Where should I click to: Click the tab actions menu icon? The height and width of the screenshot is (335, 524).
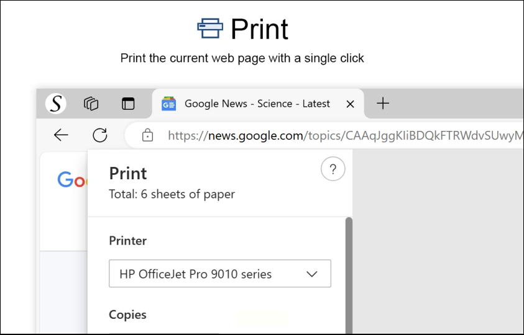coord(128,104)
